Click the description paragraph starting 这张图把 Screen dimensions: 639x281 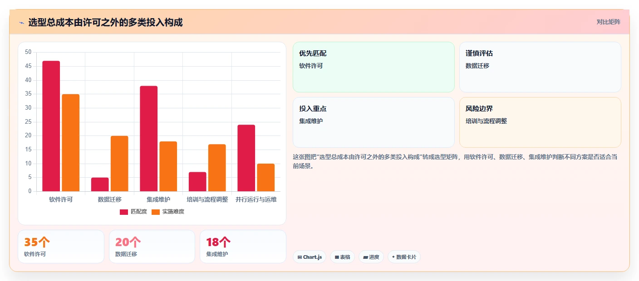point(455,161)
